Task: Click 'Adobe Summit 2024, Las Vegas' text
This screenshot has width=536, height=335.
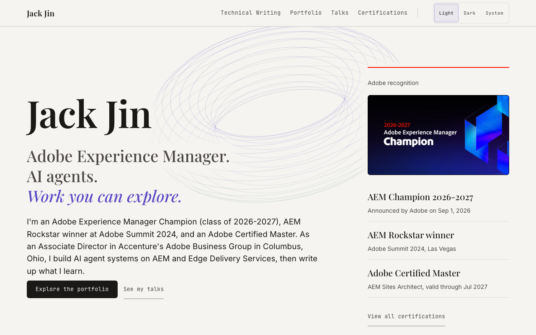Action: 412,249
